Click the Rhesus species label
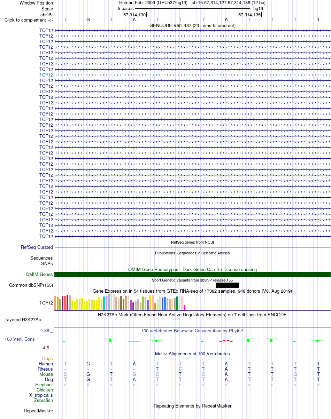The height and width of the screenshot is (419, 331). pyautogui.click(x=45, y=369)
